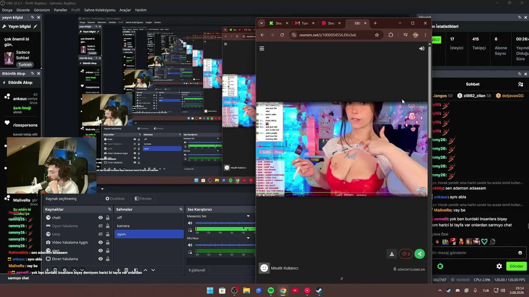Open the Chrome profile avatar

[x=415, y=35]
